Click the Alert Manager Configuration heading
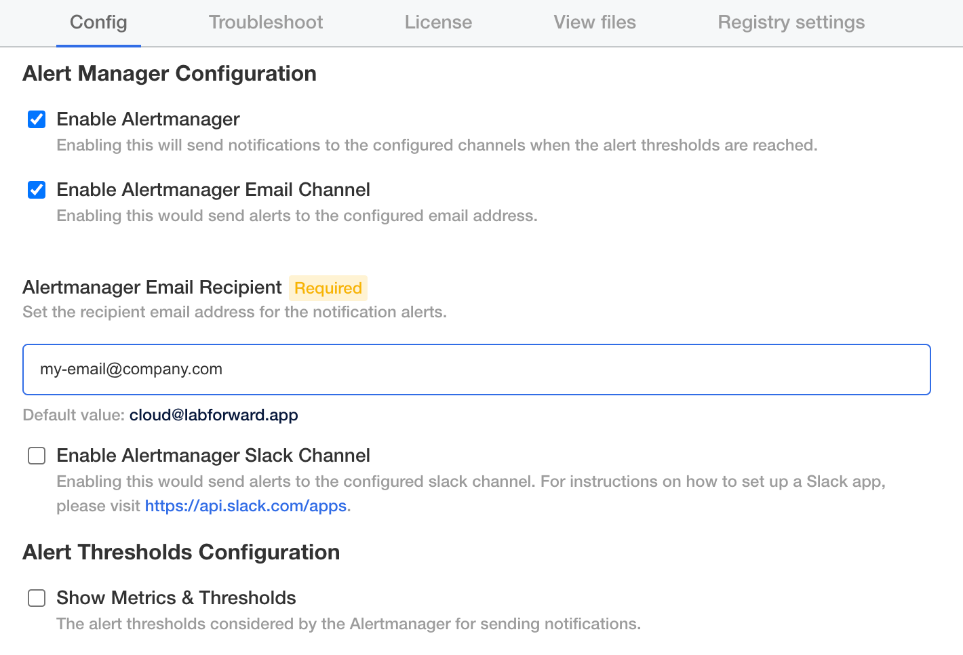The width and height of the screenshot is (963, 655). click(x=170, y=73)
